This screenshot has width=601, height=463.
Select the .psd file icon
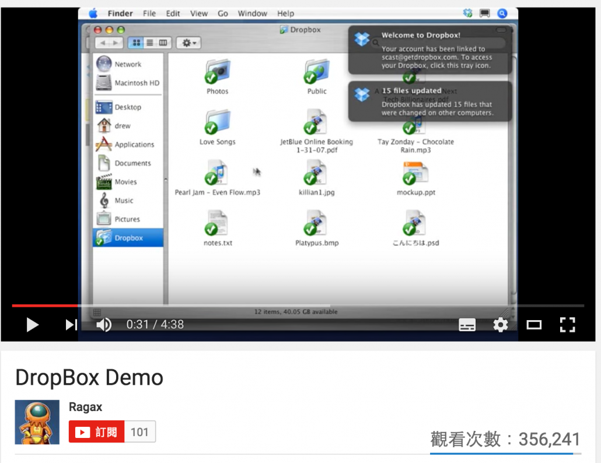tap(415, 223)
